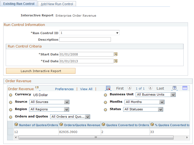Screen dimensions: 194x145
Task: Click the Status dimension bullet icon
Action: tap(105, 110)
